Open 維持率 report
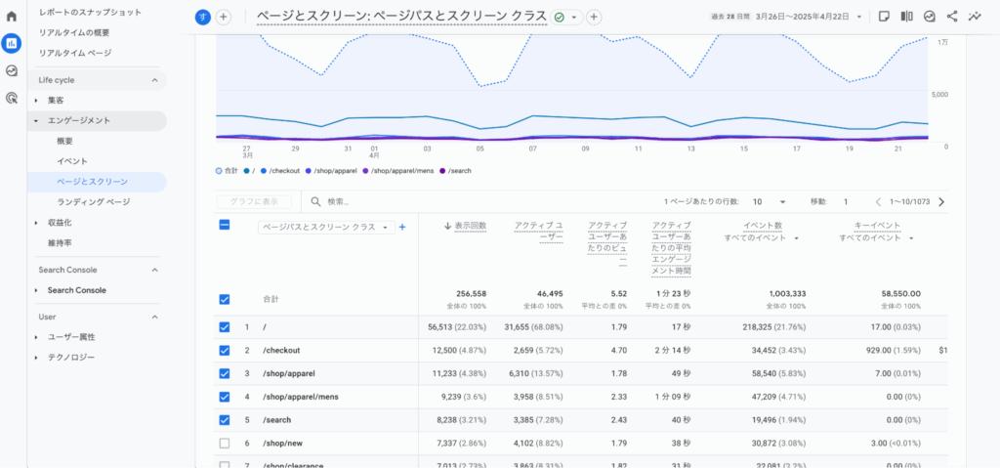1000x468 pixels. point(60,242)
